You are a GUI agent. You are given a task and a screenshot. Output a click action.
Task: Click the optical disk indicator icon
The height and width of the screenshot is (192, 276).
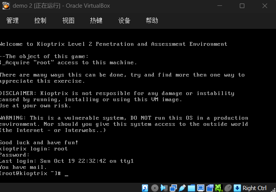[155, 188]
